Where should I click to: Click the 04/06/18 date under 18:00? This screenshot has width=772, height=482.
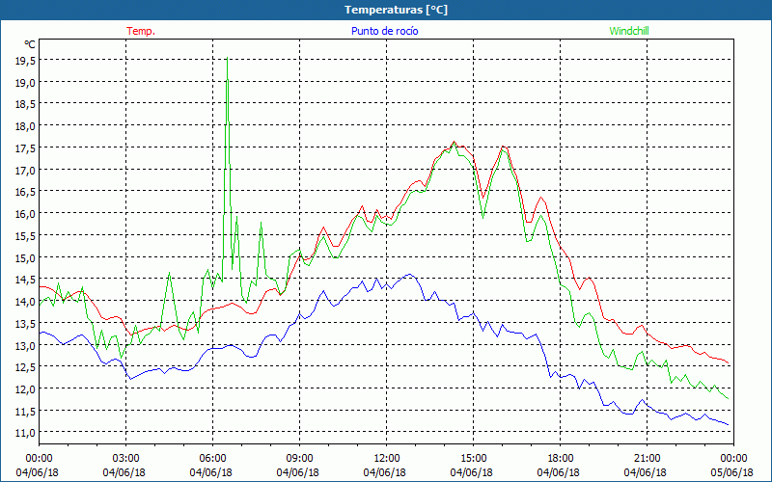559,472
